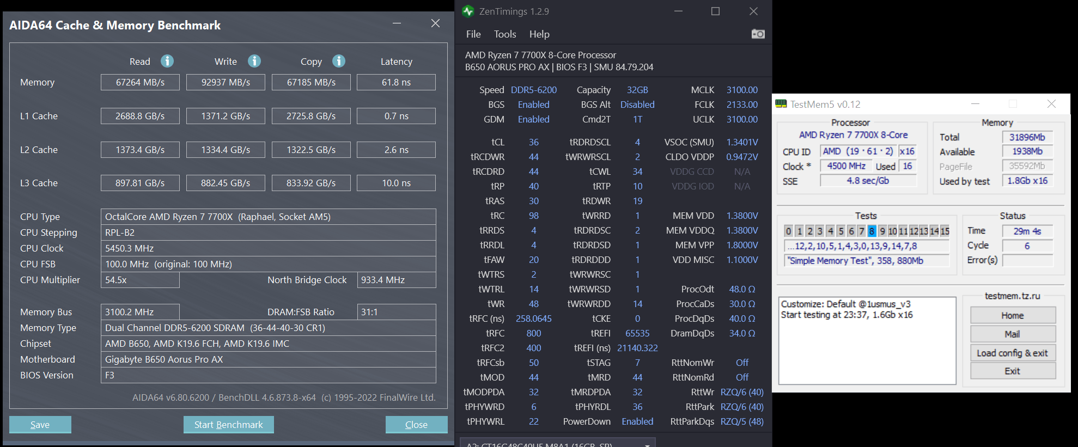1078x447 pixels.
Task: Click the RttParkDqs value RZQ/5 (48)
Action: pos(742,421)
